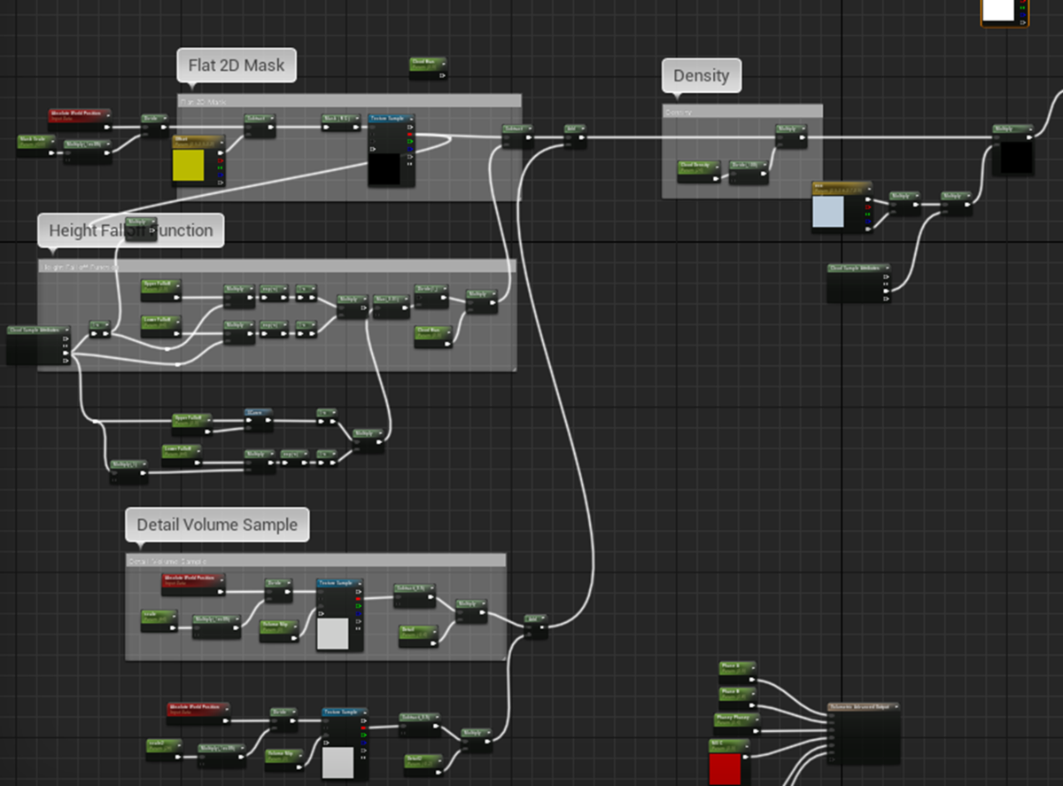Click blue B output pin on Flat 2D Mask Texture Sample
This screenshot has height=786, width=1063.
click(x=410, y=149)
